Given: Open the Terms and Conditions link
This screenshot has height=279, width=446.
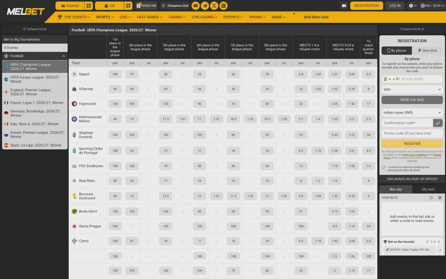Looking at the screenshot, I should coord(415,154).
